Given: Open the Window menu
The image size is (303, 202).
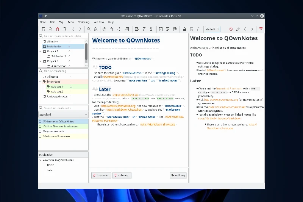Looking at the screenshot, I should 99,22.
